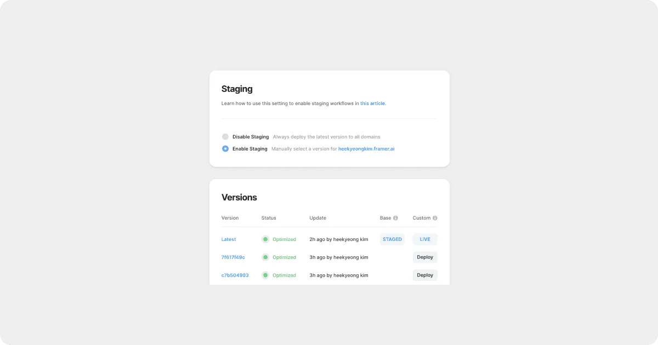Click the green status icon for 7f617f49c
Image resolution: width=658 pixels, height=345 pixels.
click(265, 257)
